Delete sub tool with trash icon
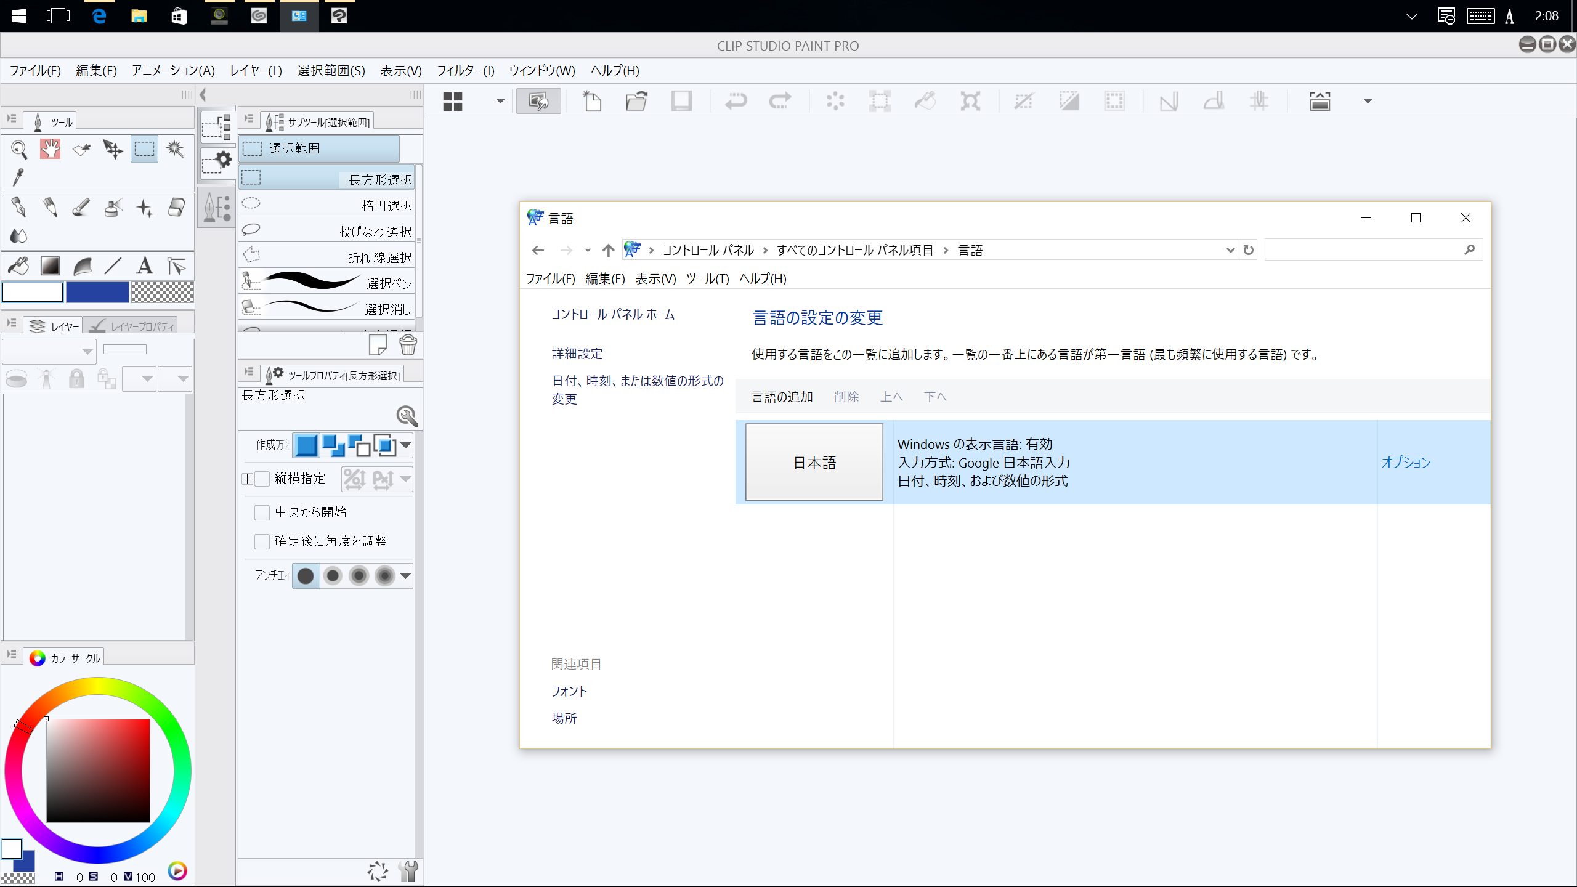Viewport: 1577px width, 887px height. coord(408,345)
